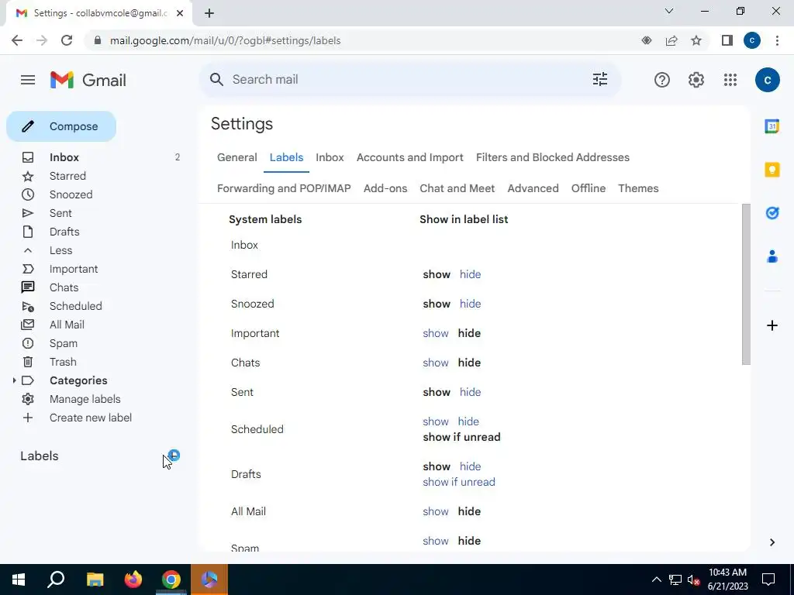Open Windows notification center
794x595 pixels.
[x=768, y=580]
